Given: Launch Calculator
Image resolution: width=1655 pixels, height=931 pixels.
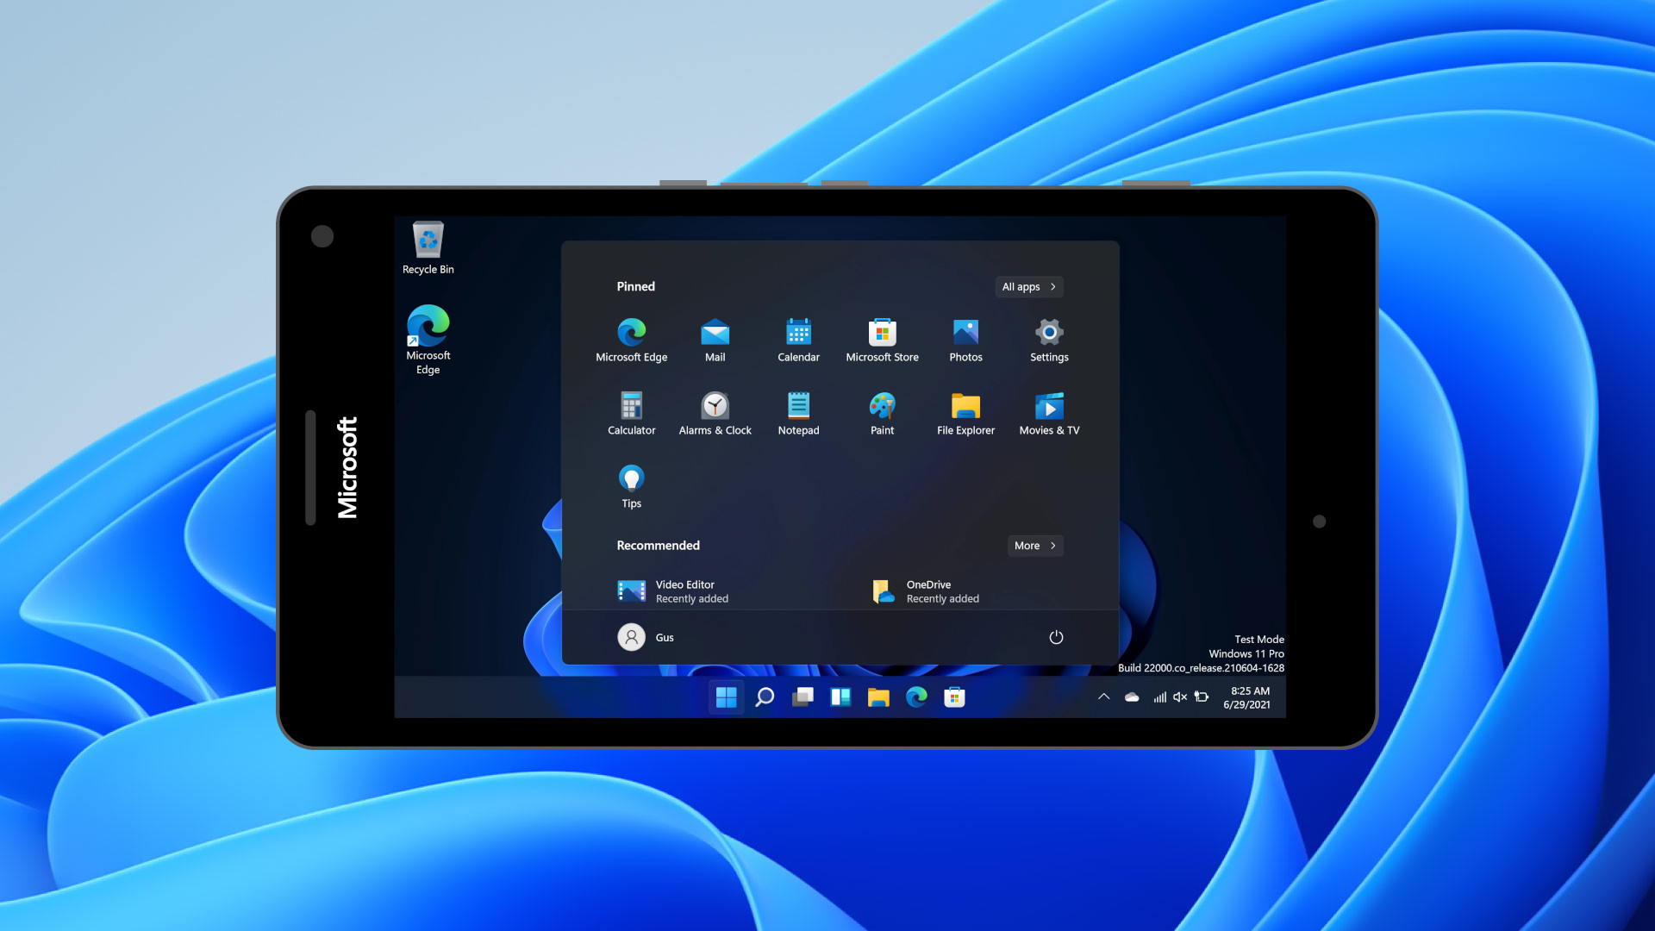Looking at the screenshot, I should click(x=631, y=414).
